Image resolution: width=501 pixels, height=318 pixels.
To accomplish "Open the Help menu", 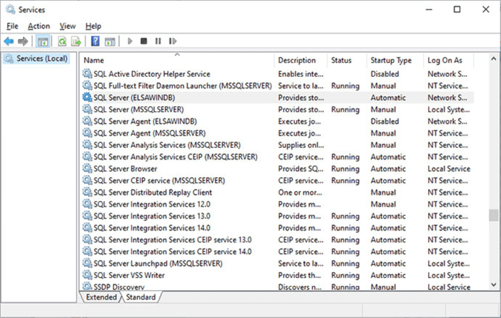I will pyautogui.click(x=93, y=26).
